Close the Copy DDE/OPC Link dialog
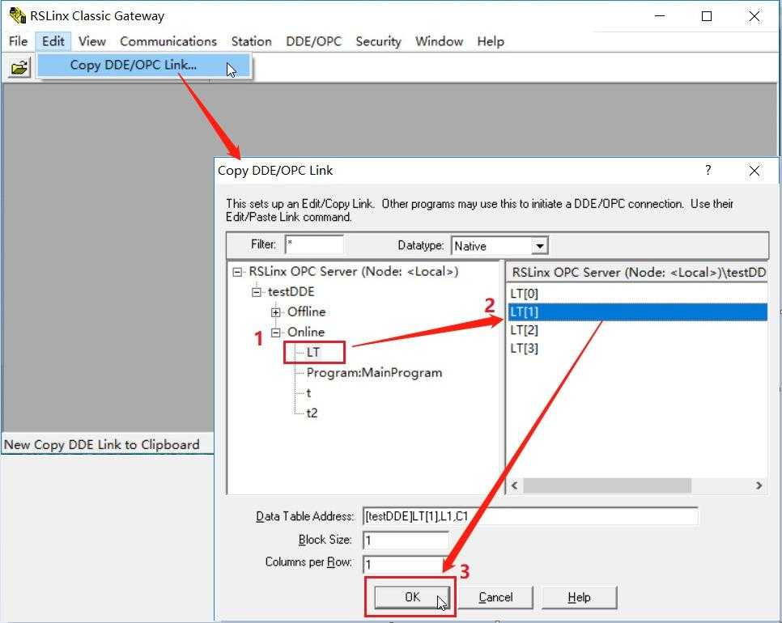782x623 pixels. [x=754, y=171]
